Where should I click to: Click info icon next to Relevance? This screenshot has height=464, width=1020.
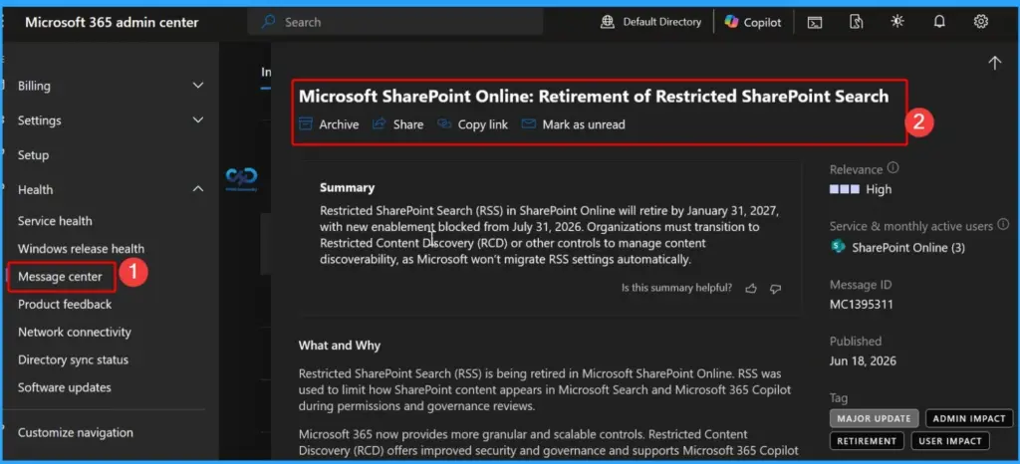(893, 167)
